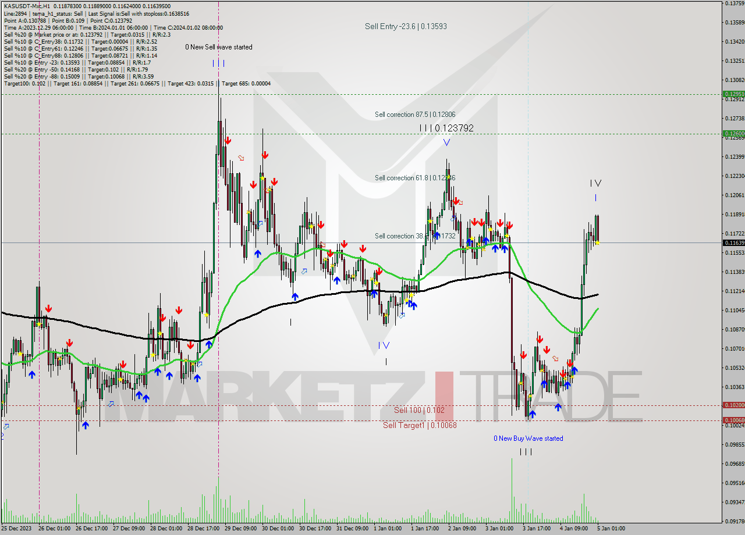745x535 pixels.
Task: Click the 0.12399 price axis value
Action: [735, 157]
